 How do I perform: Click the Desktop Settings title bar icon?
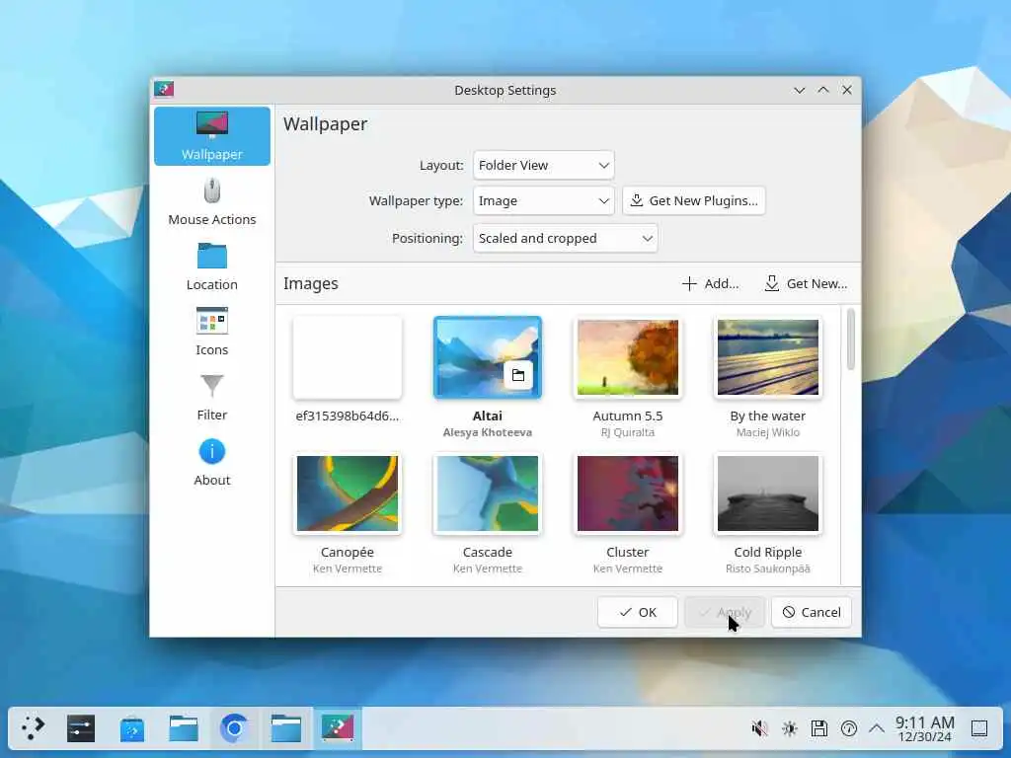click(x=164, y=89)
